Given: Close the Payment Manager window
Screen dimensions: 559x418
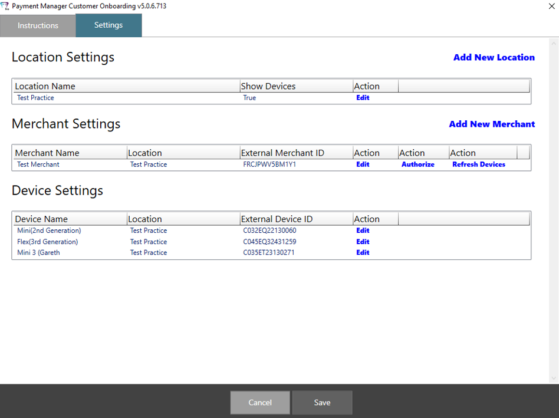Looking at the screenshot, I should coord(551,6).
